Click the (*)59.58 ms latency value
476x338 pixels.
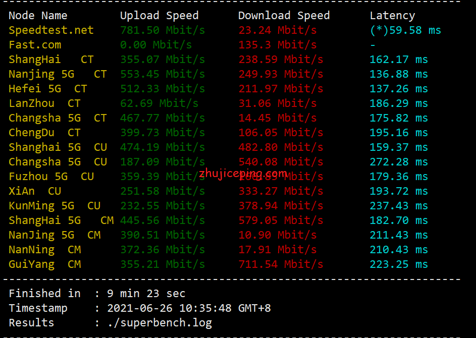405,30
